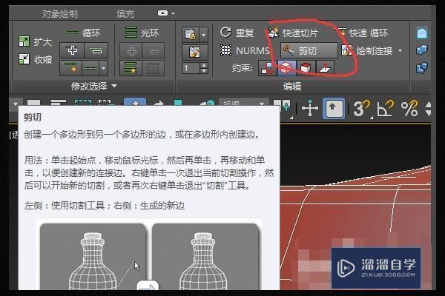Click the middle blue box icon at the ribbon's right edge
This screenshot has width=445, height=296.
[x=422, y=50]
